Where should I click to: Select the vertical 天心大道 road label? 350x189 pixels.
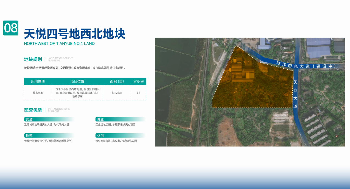pos(295,94)
